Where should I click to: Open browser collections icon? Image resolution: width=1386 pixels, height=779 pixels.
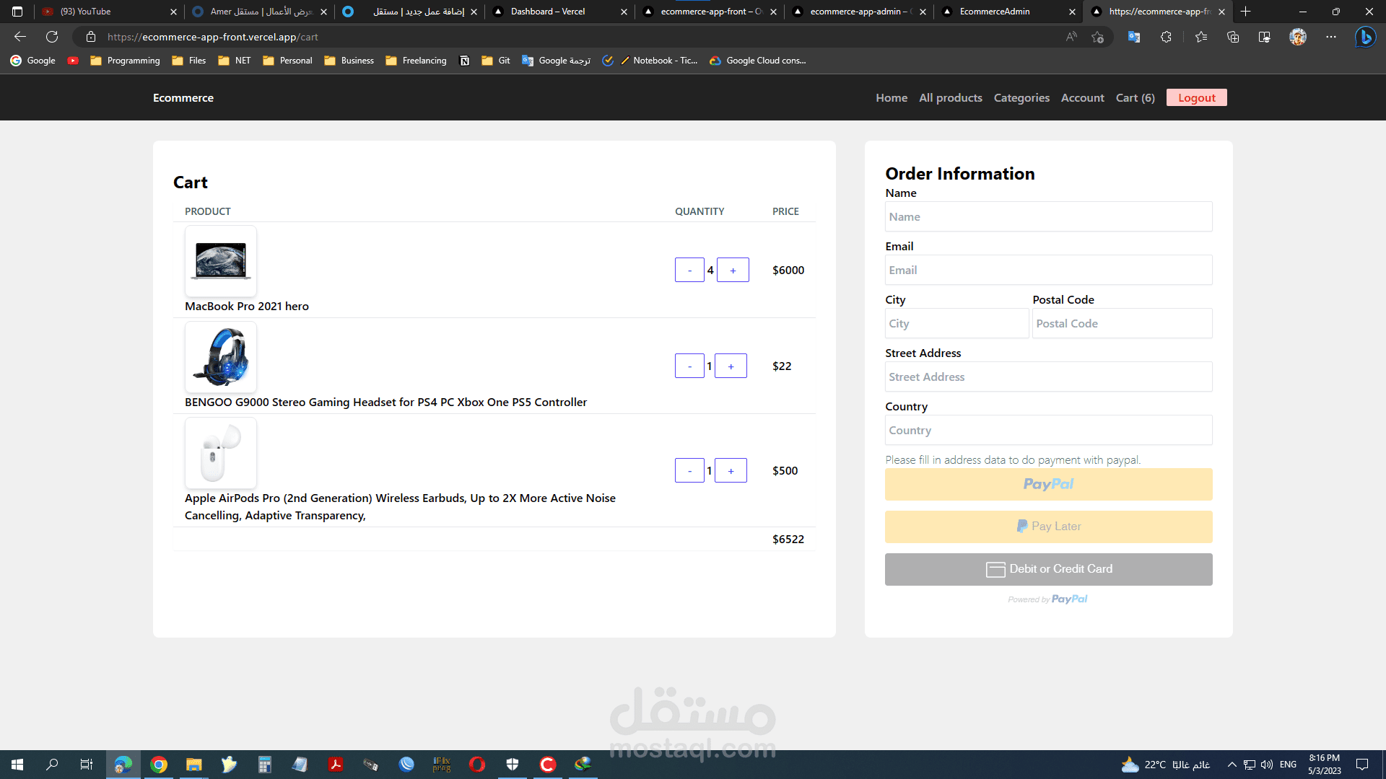click(1233, 37)
